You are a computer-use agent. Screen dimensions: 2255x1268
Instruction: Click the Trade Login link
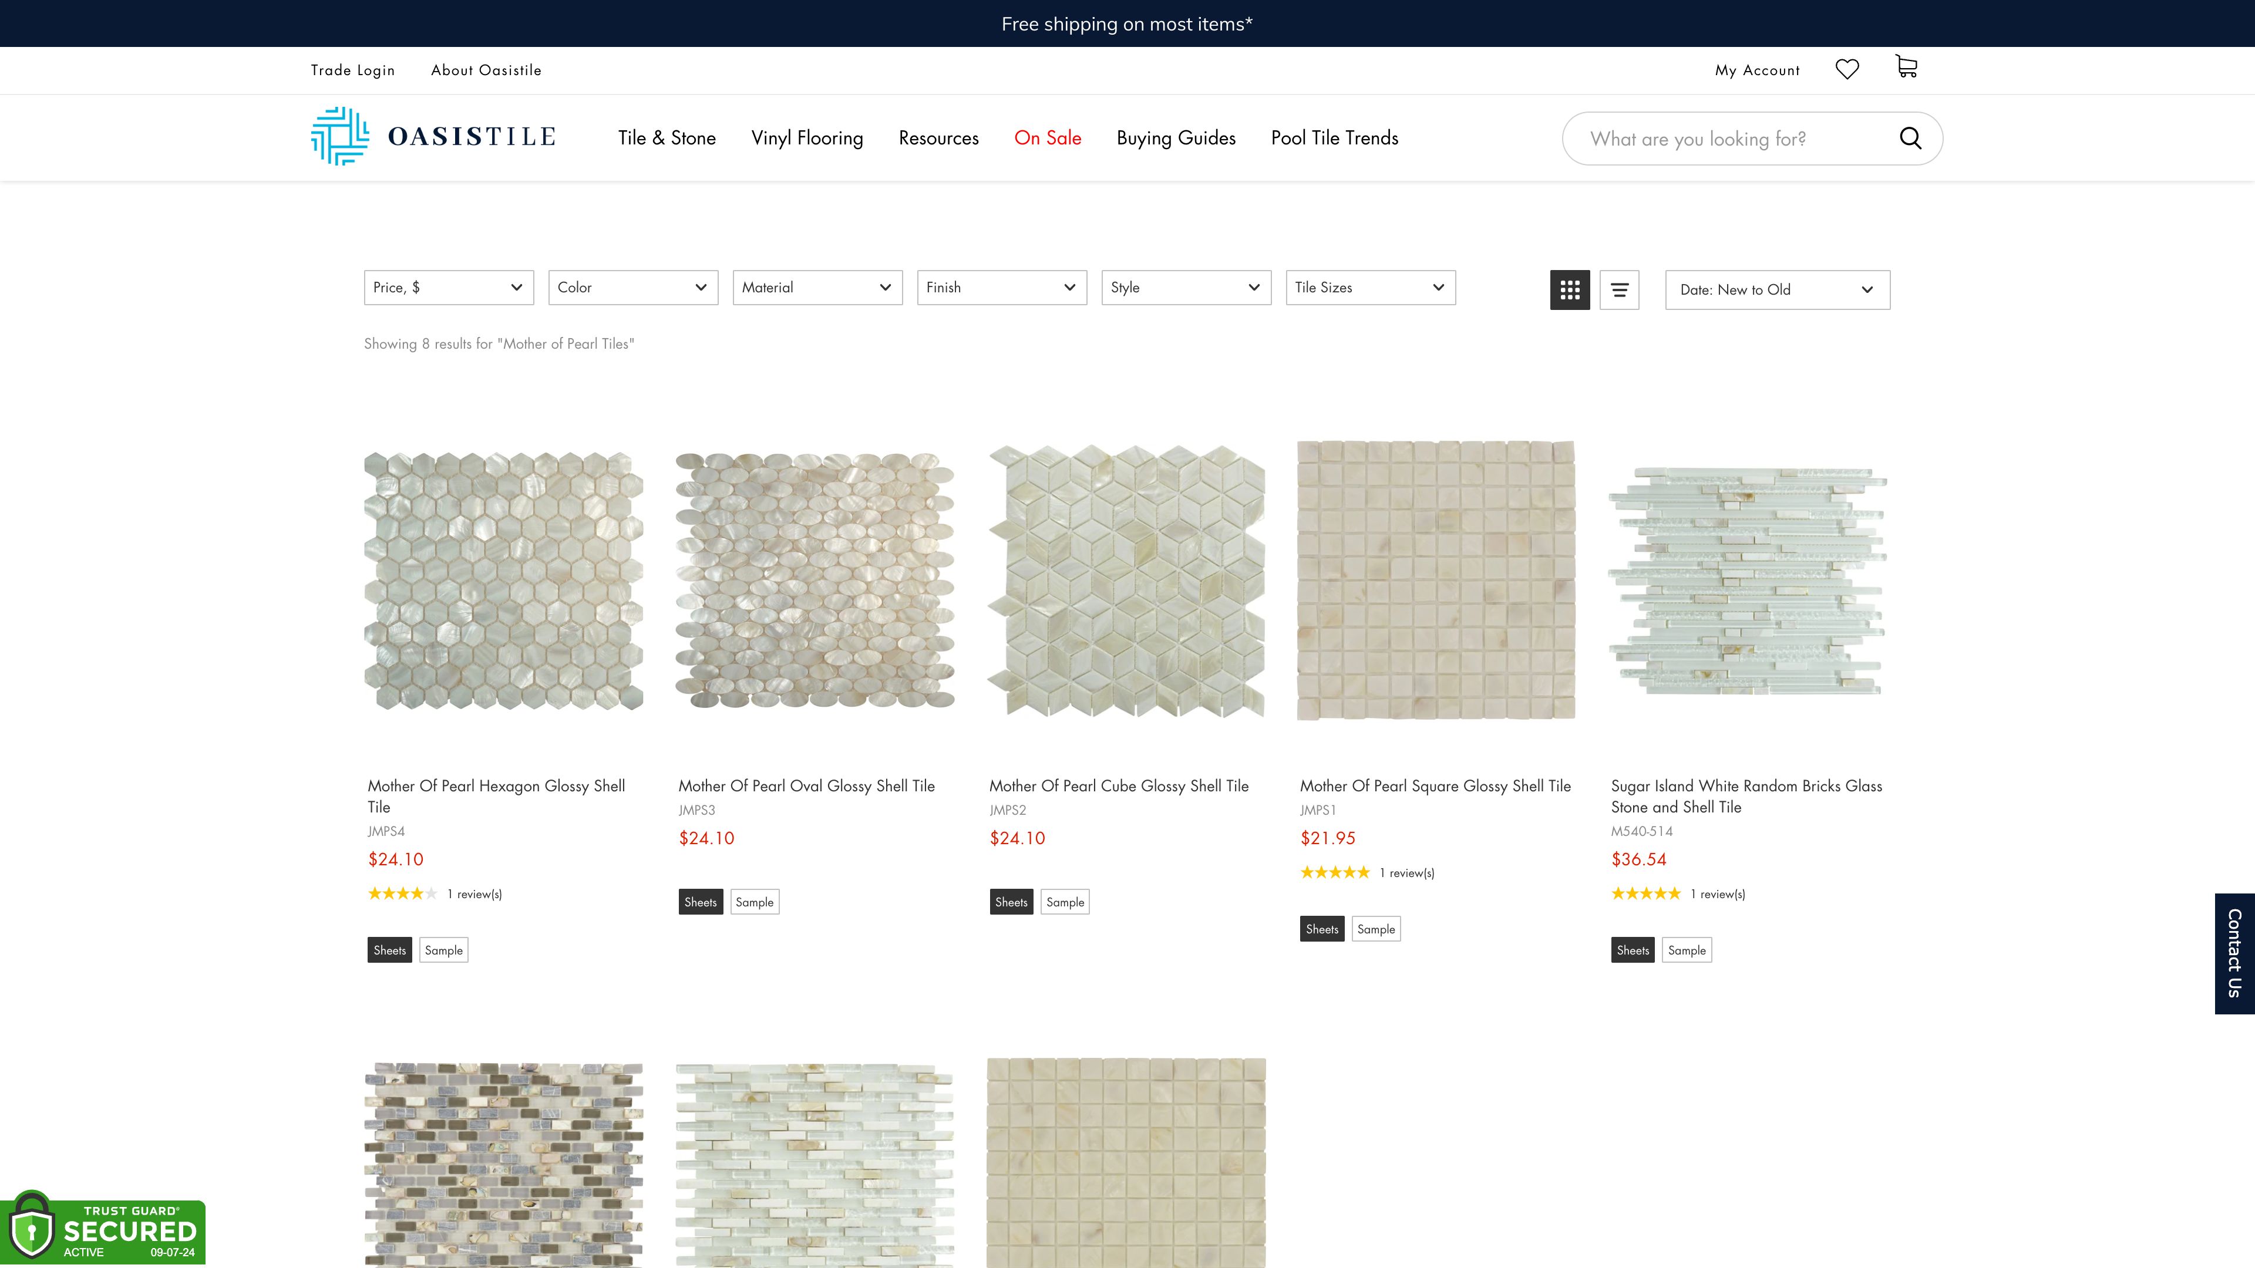(352, 70)
